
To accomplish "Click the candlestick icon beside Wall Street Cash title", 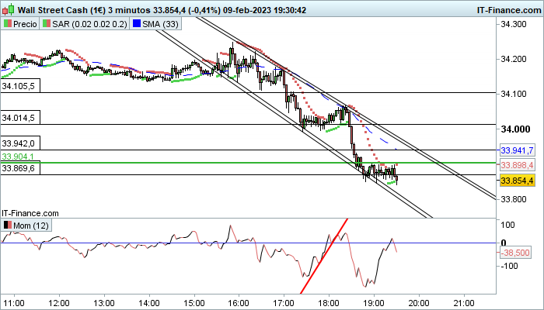I will tap(9, 9).
